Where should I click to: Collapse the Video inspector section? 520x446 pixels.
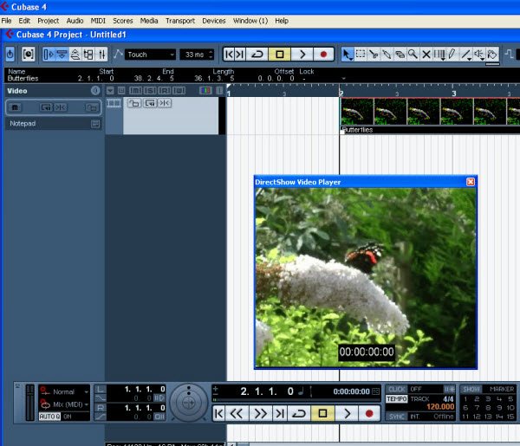click(95, 90)
